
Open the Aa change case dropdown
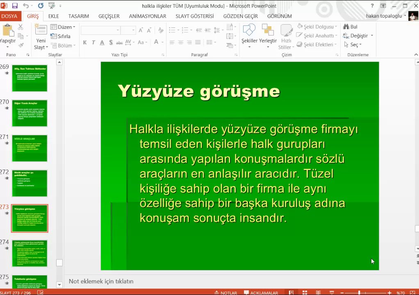pyautogui.click(x=142, y=42)
